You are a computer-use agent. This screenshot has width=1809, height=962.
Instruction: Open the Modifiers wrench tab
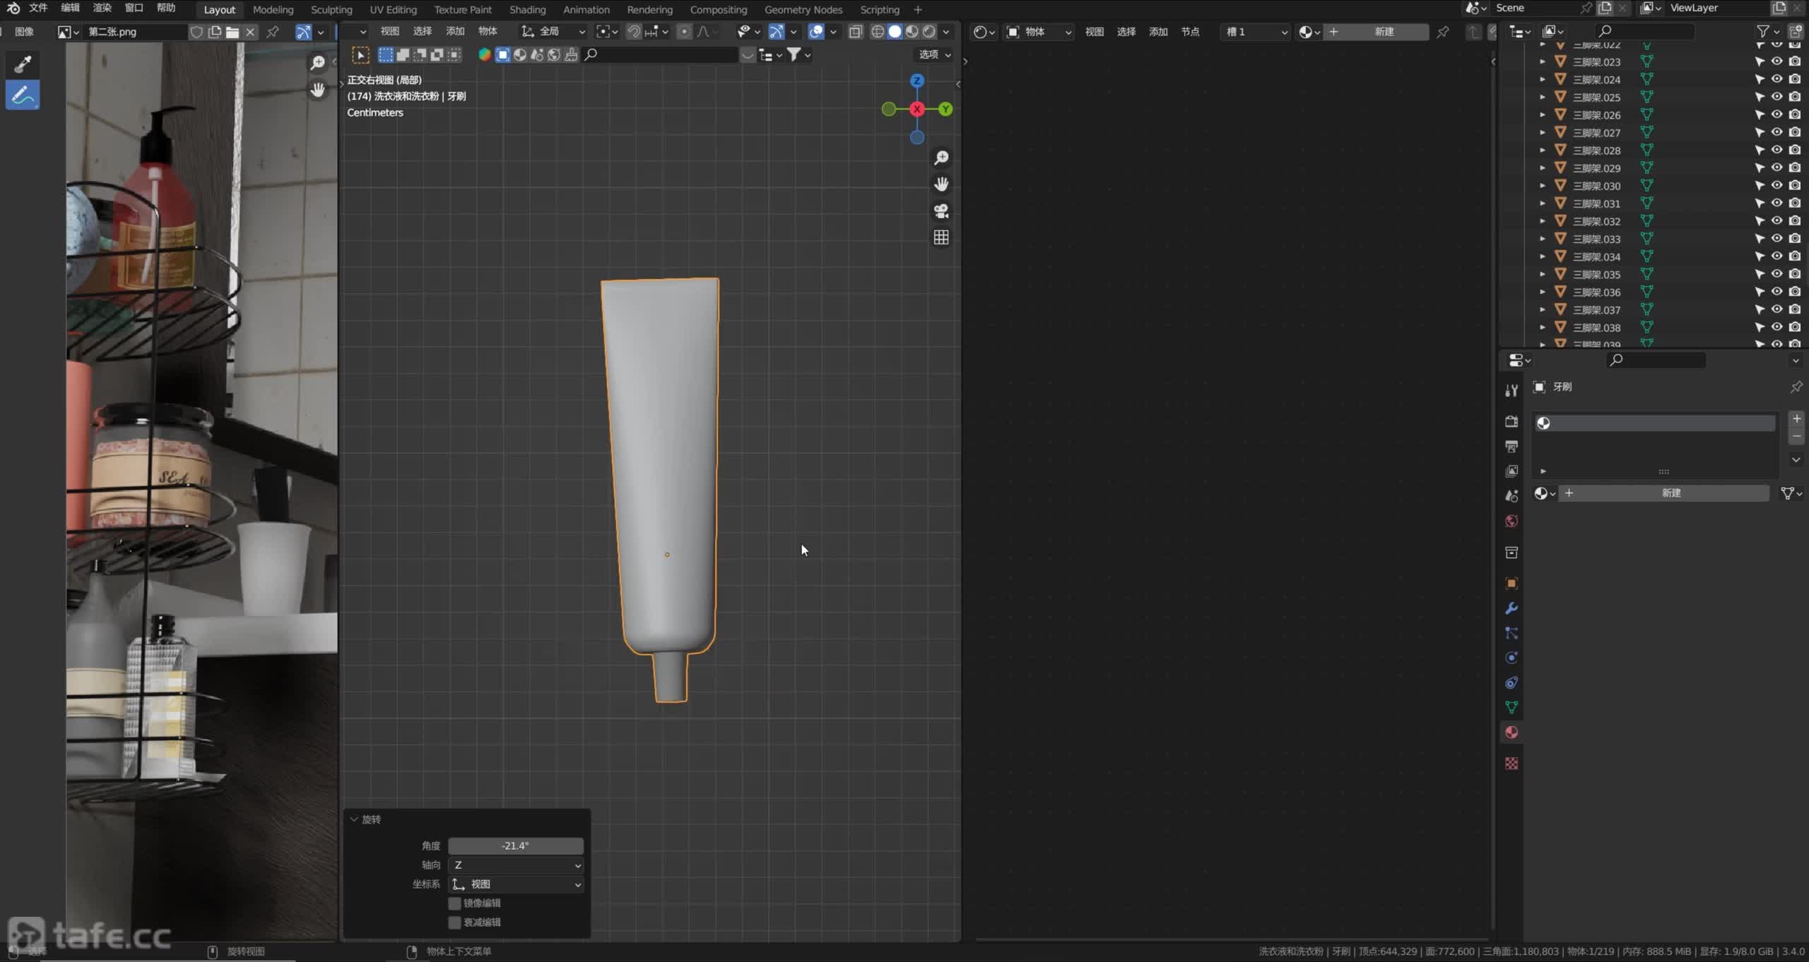tap(1512, 608)
